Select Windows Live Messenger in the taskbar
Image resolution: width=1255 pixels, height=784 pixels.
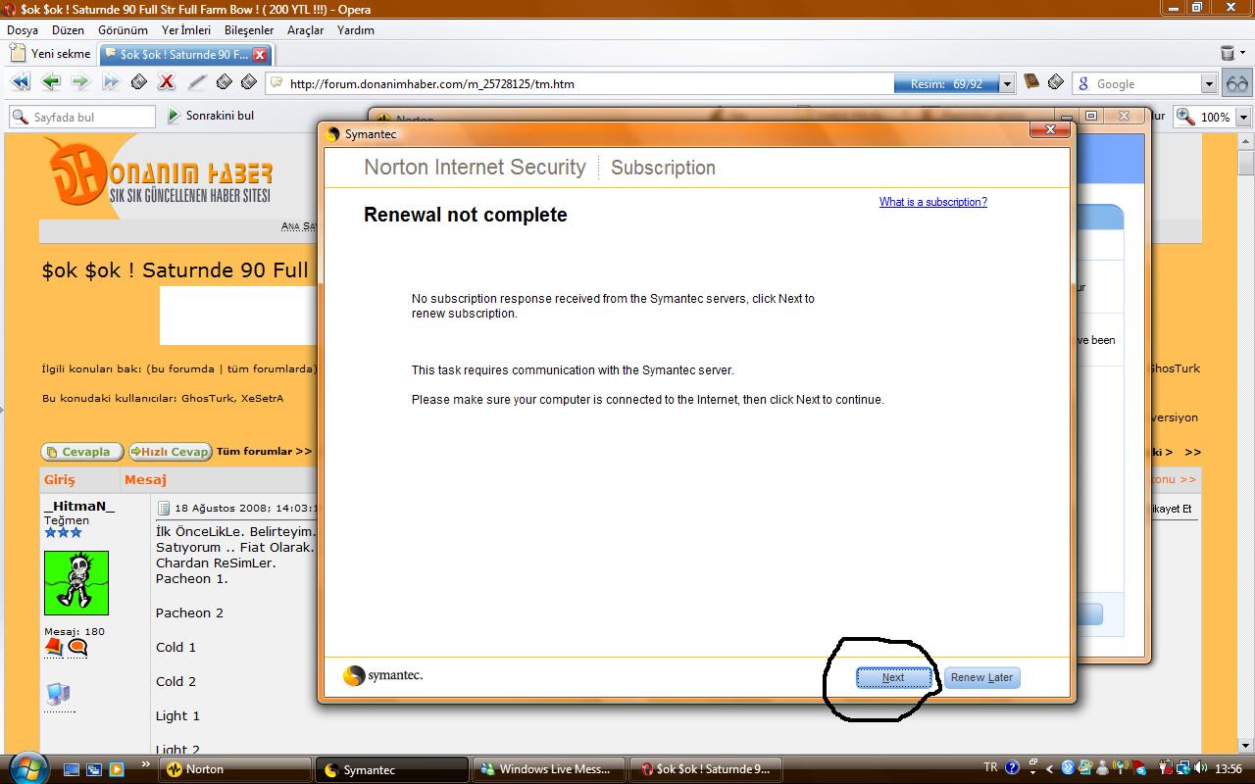(x=551, y=769)
